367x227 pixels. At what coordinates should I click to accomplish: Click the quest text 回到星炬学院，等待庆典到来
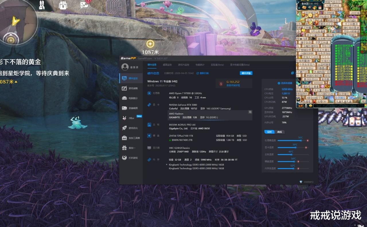(35, 73)
